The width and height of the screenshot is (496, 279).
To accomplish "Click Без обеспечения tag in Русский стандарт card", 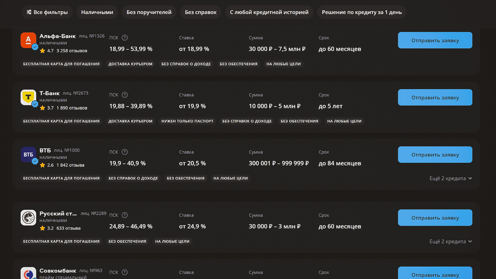I will (x=127, y=241).
